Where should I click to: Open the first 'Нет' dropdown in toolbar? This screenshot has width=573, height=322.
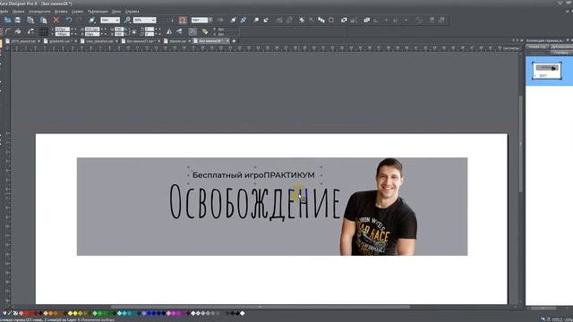pos(110,20)
